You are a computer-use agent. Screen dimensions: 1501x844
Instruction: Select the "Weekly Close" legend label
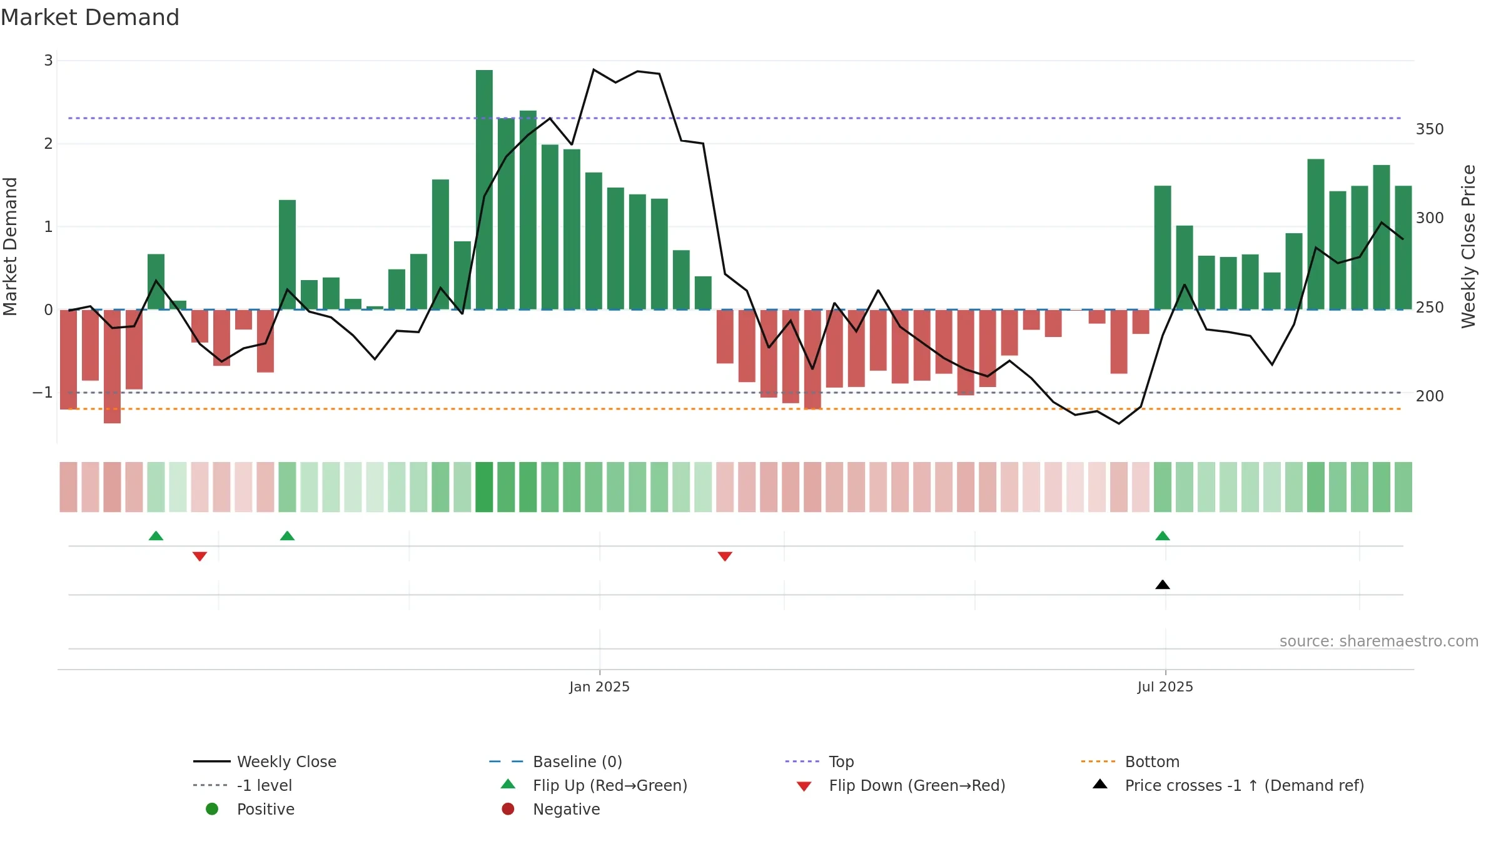pyautogui.click(x=286, y=761)
